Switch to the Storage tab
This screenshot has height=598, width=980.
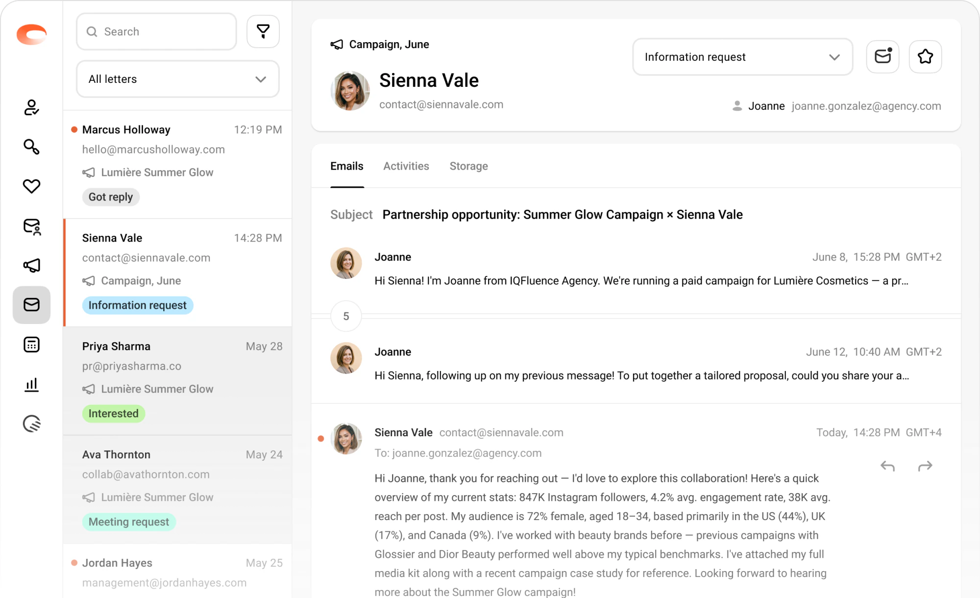click(x=469, y=166)
